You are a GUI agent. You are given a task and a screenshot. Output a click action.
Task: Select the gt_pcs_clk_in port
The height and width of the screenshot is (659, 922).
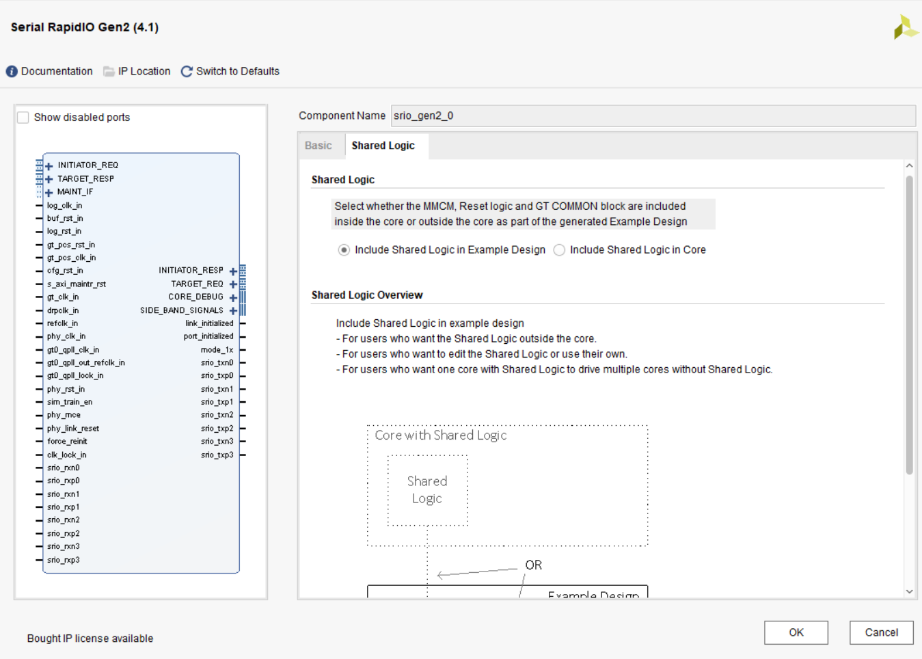71,258
